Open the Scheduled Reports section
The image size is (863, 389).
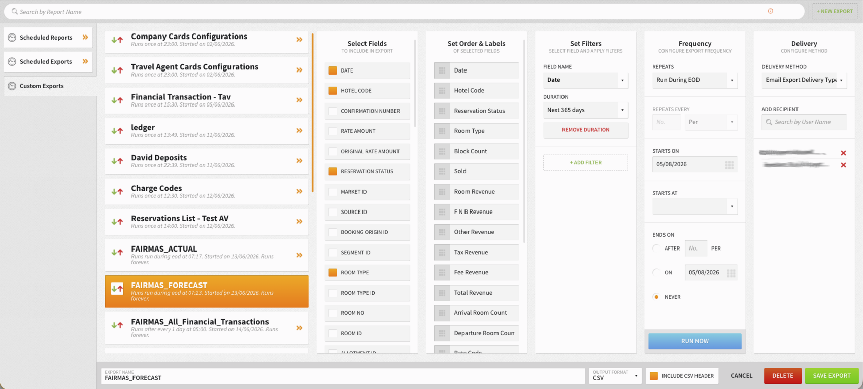(x=48, y=38)
